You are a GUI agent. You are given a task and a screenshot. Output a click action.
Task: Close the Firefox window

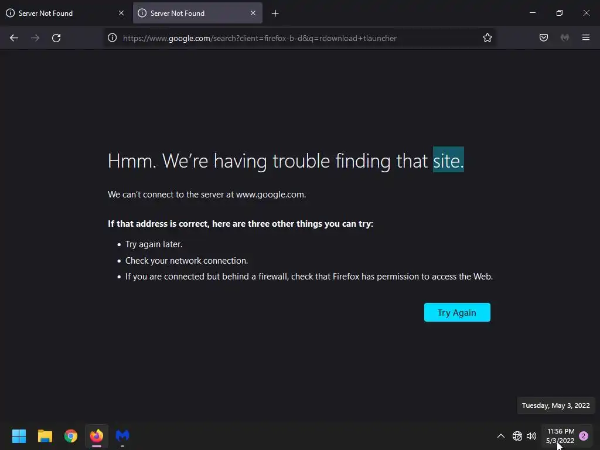tap(586, 13)
